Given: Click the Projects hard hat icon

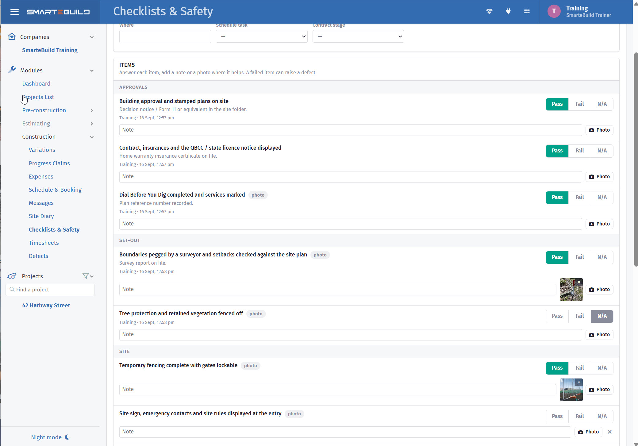Looking at the screenshot, I should pos(12,276).
